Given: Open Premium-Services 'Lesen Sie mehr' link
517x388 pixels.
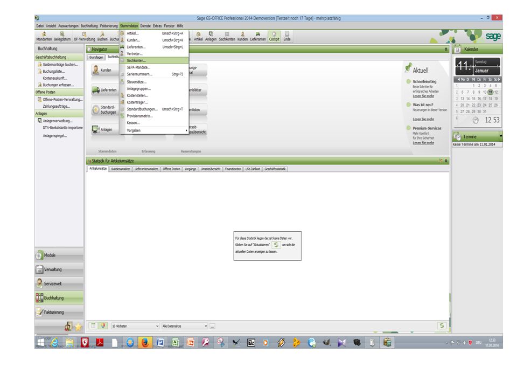Looking at the screenshot, I should pyautogui.click(x=423, y=142).
